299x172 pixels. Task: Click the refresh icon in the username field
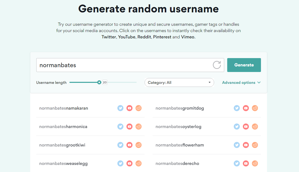(217, 65)
